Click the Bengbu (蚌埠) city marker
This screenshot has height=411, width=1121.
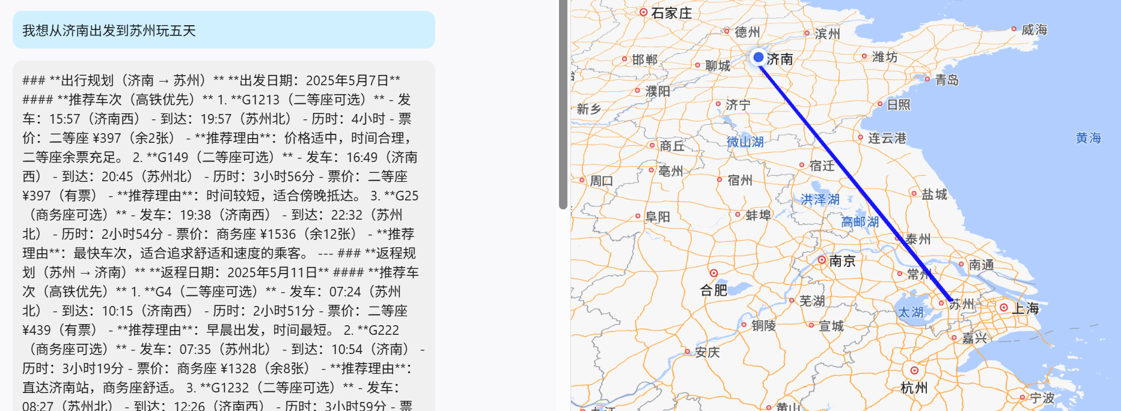coord(738,214)
